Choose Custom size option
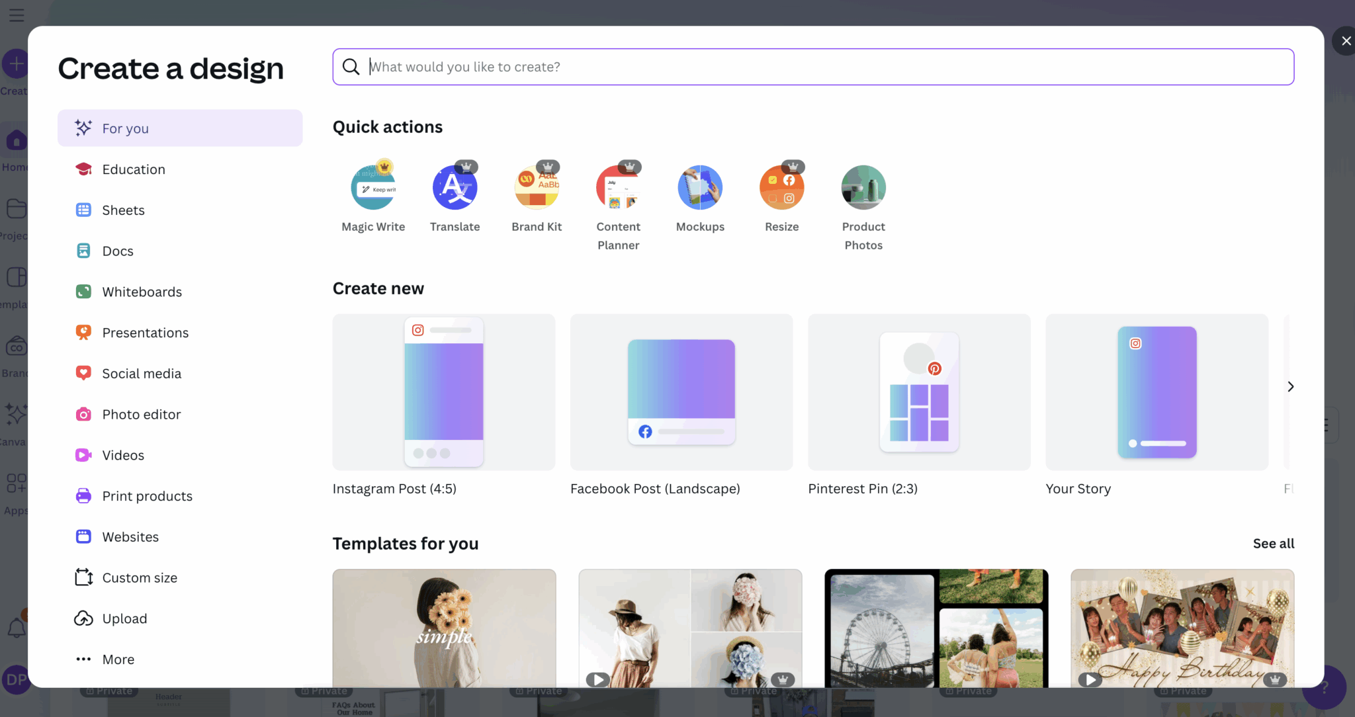This screenshot has height=717, width=1355. pyautogui.click(x=180, y=578)
